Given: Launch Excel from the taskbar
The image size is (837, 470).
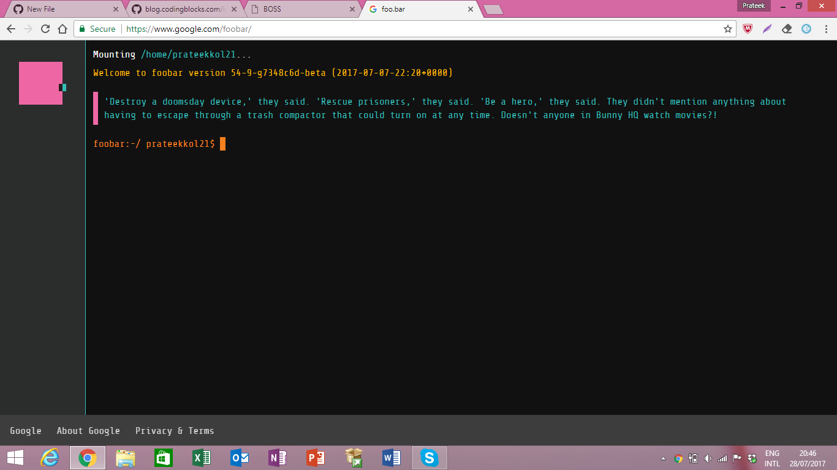Looking at the screenshot, I should (x=202, y=458).
